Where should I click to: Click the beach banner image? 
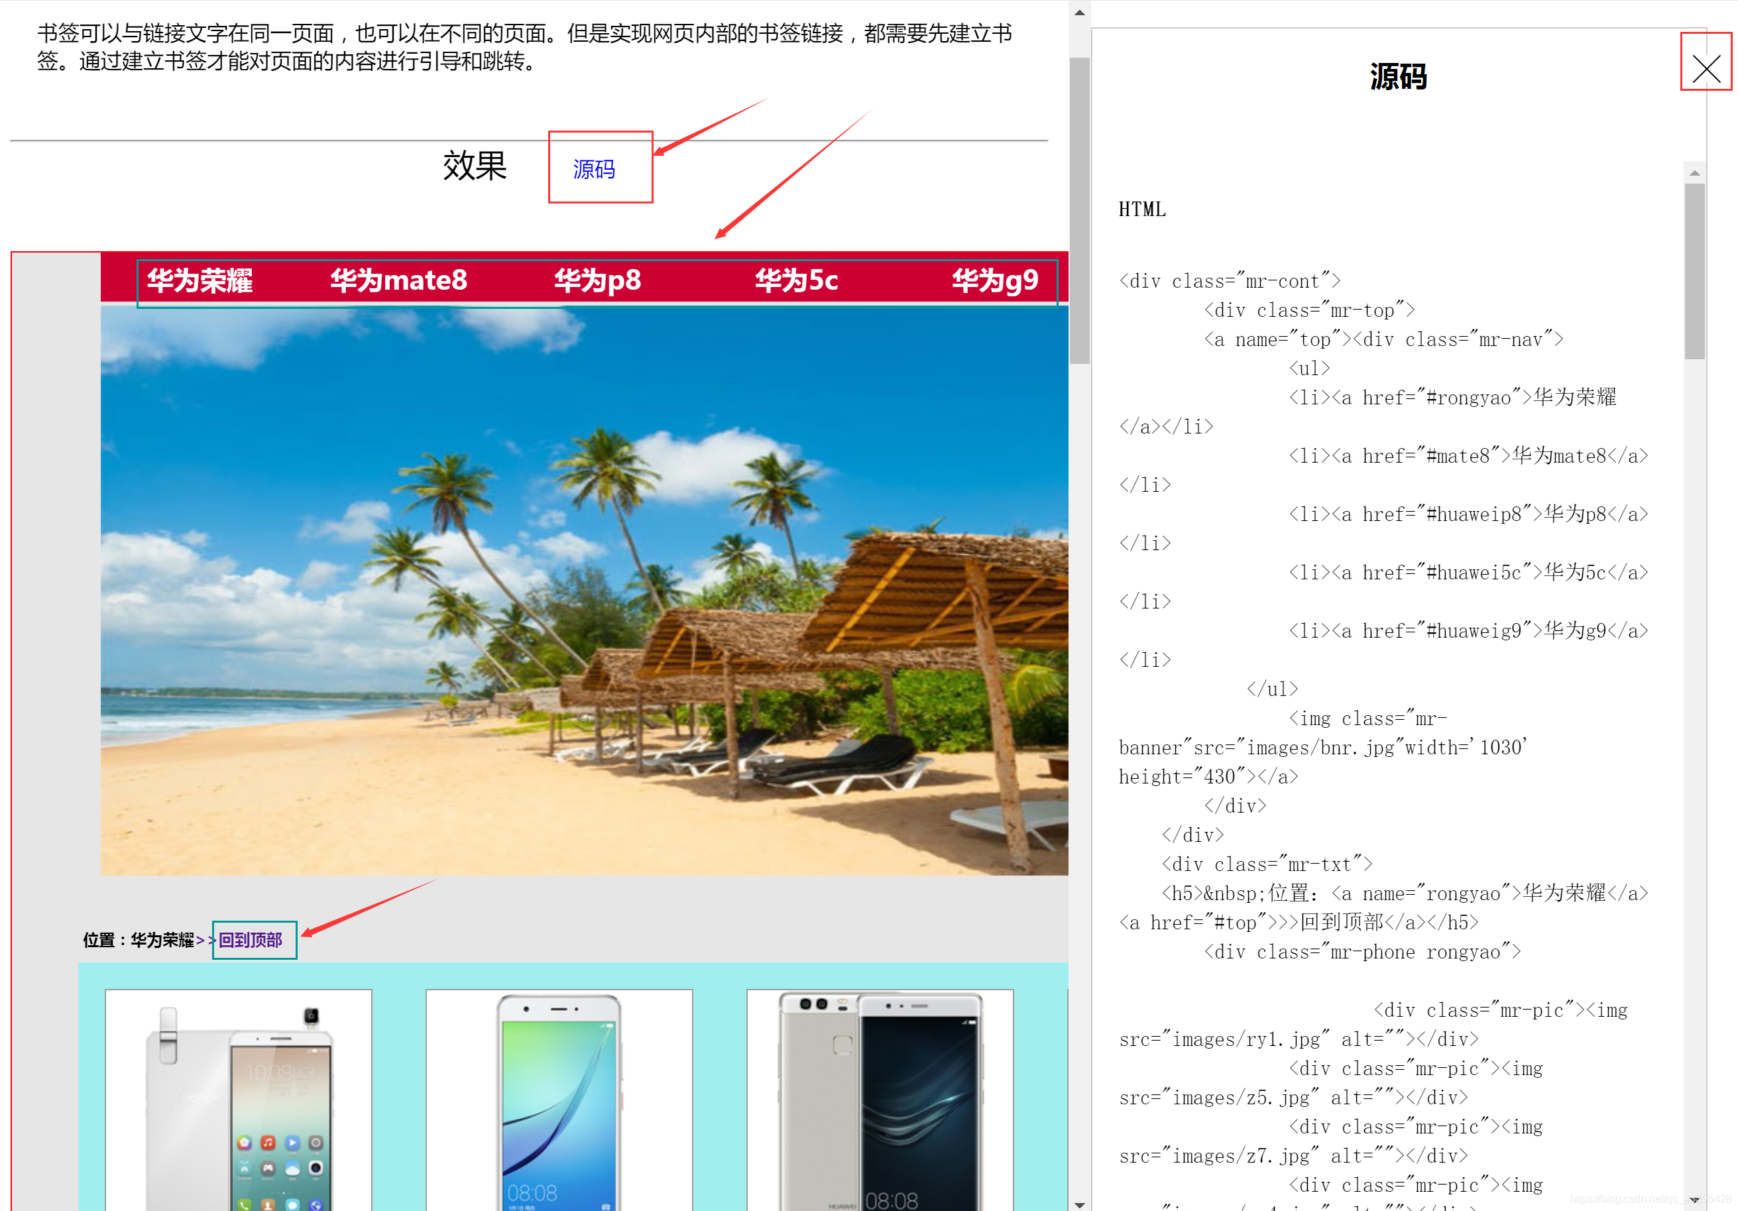[x=583, y=591]
